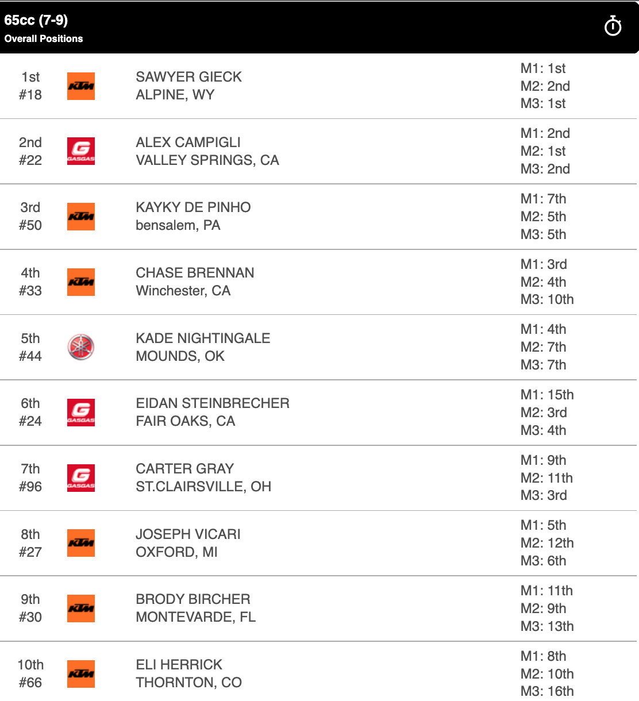Screen dimensions: 639x701
Task: Click Kayky De Pinho's KTM logo
Action: point(81,217)
